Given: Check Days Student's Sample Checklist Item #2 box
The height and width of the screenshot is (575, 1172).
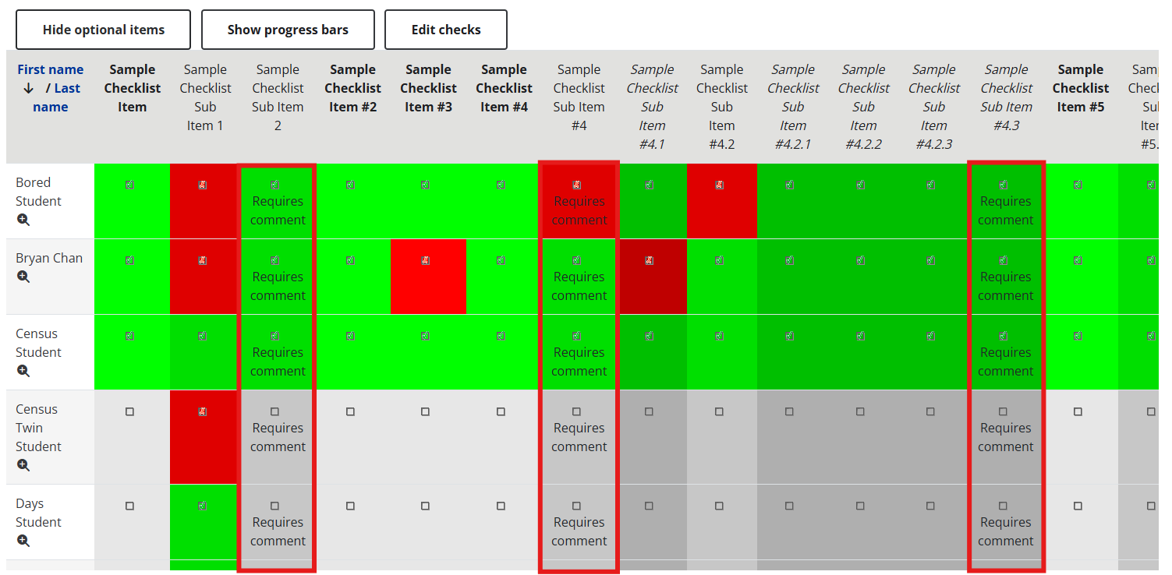Looking at the screenshot, I should tap(350, 506).
